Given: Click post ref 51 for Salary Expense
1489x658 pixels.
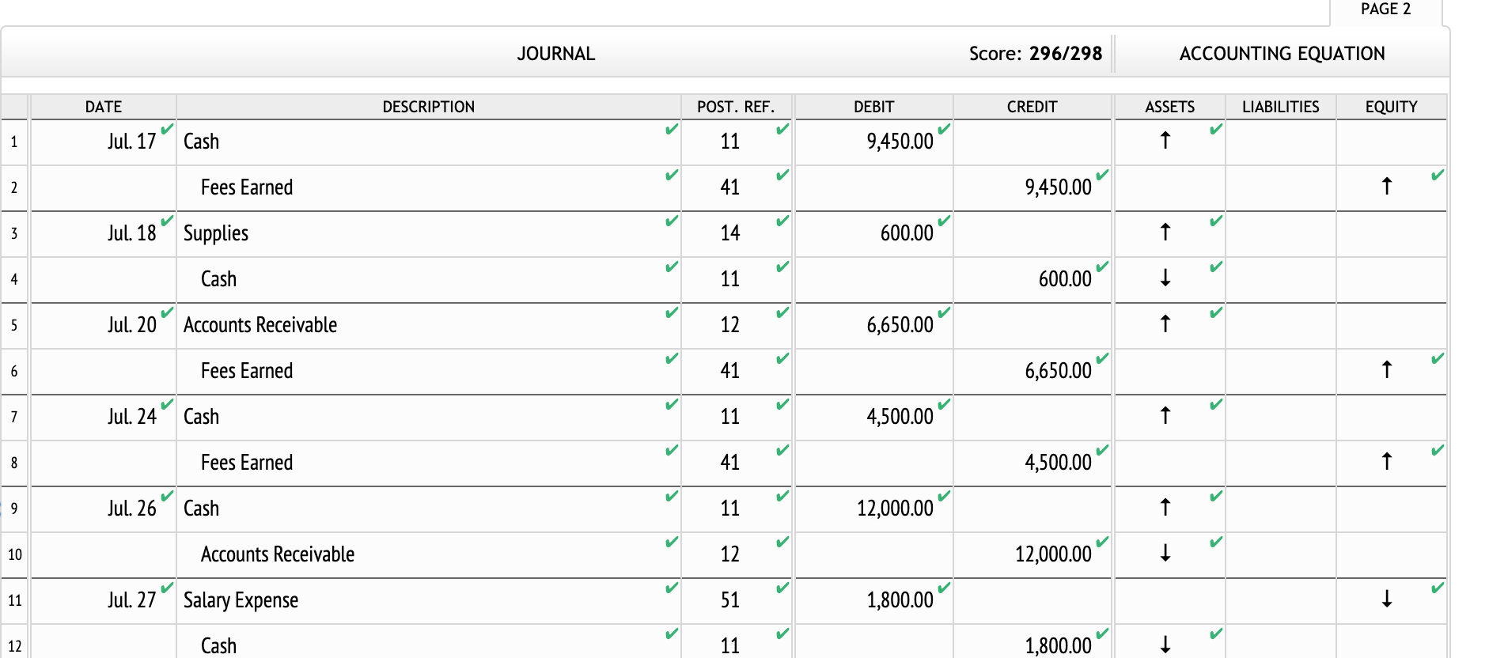Looking at the screenshot, I should click(x=729, y=600).
